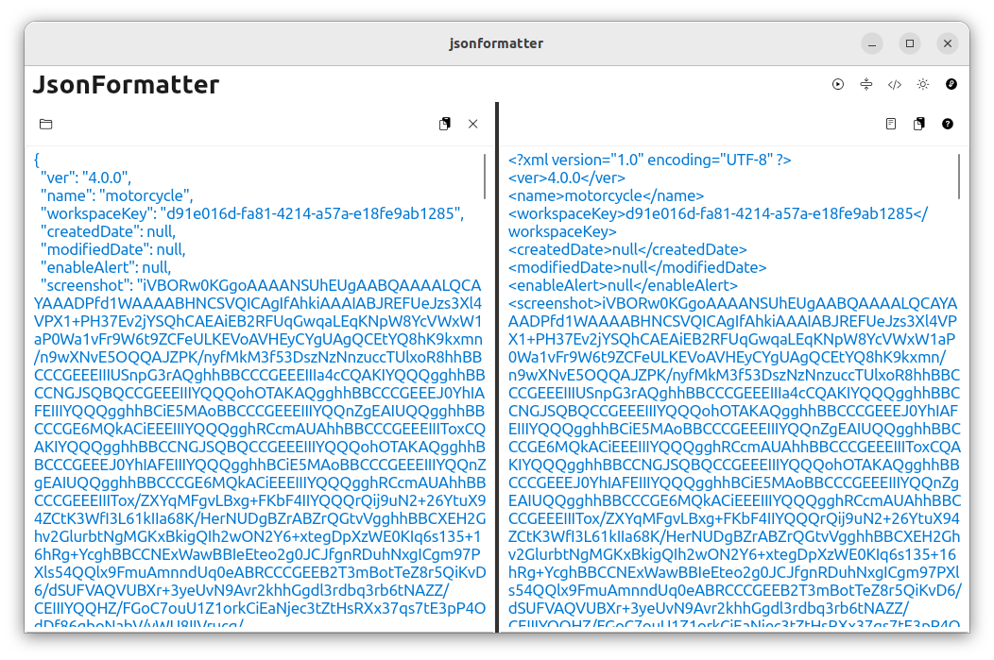
Task: Open help via the question mark badge
Action: tap(948, 124)
